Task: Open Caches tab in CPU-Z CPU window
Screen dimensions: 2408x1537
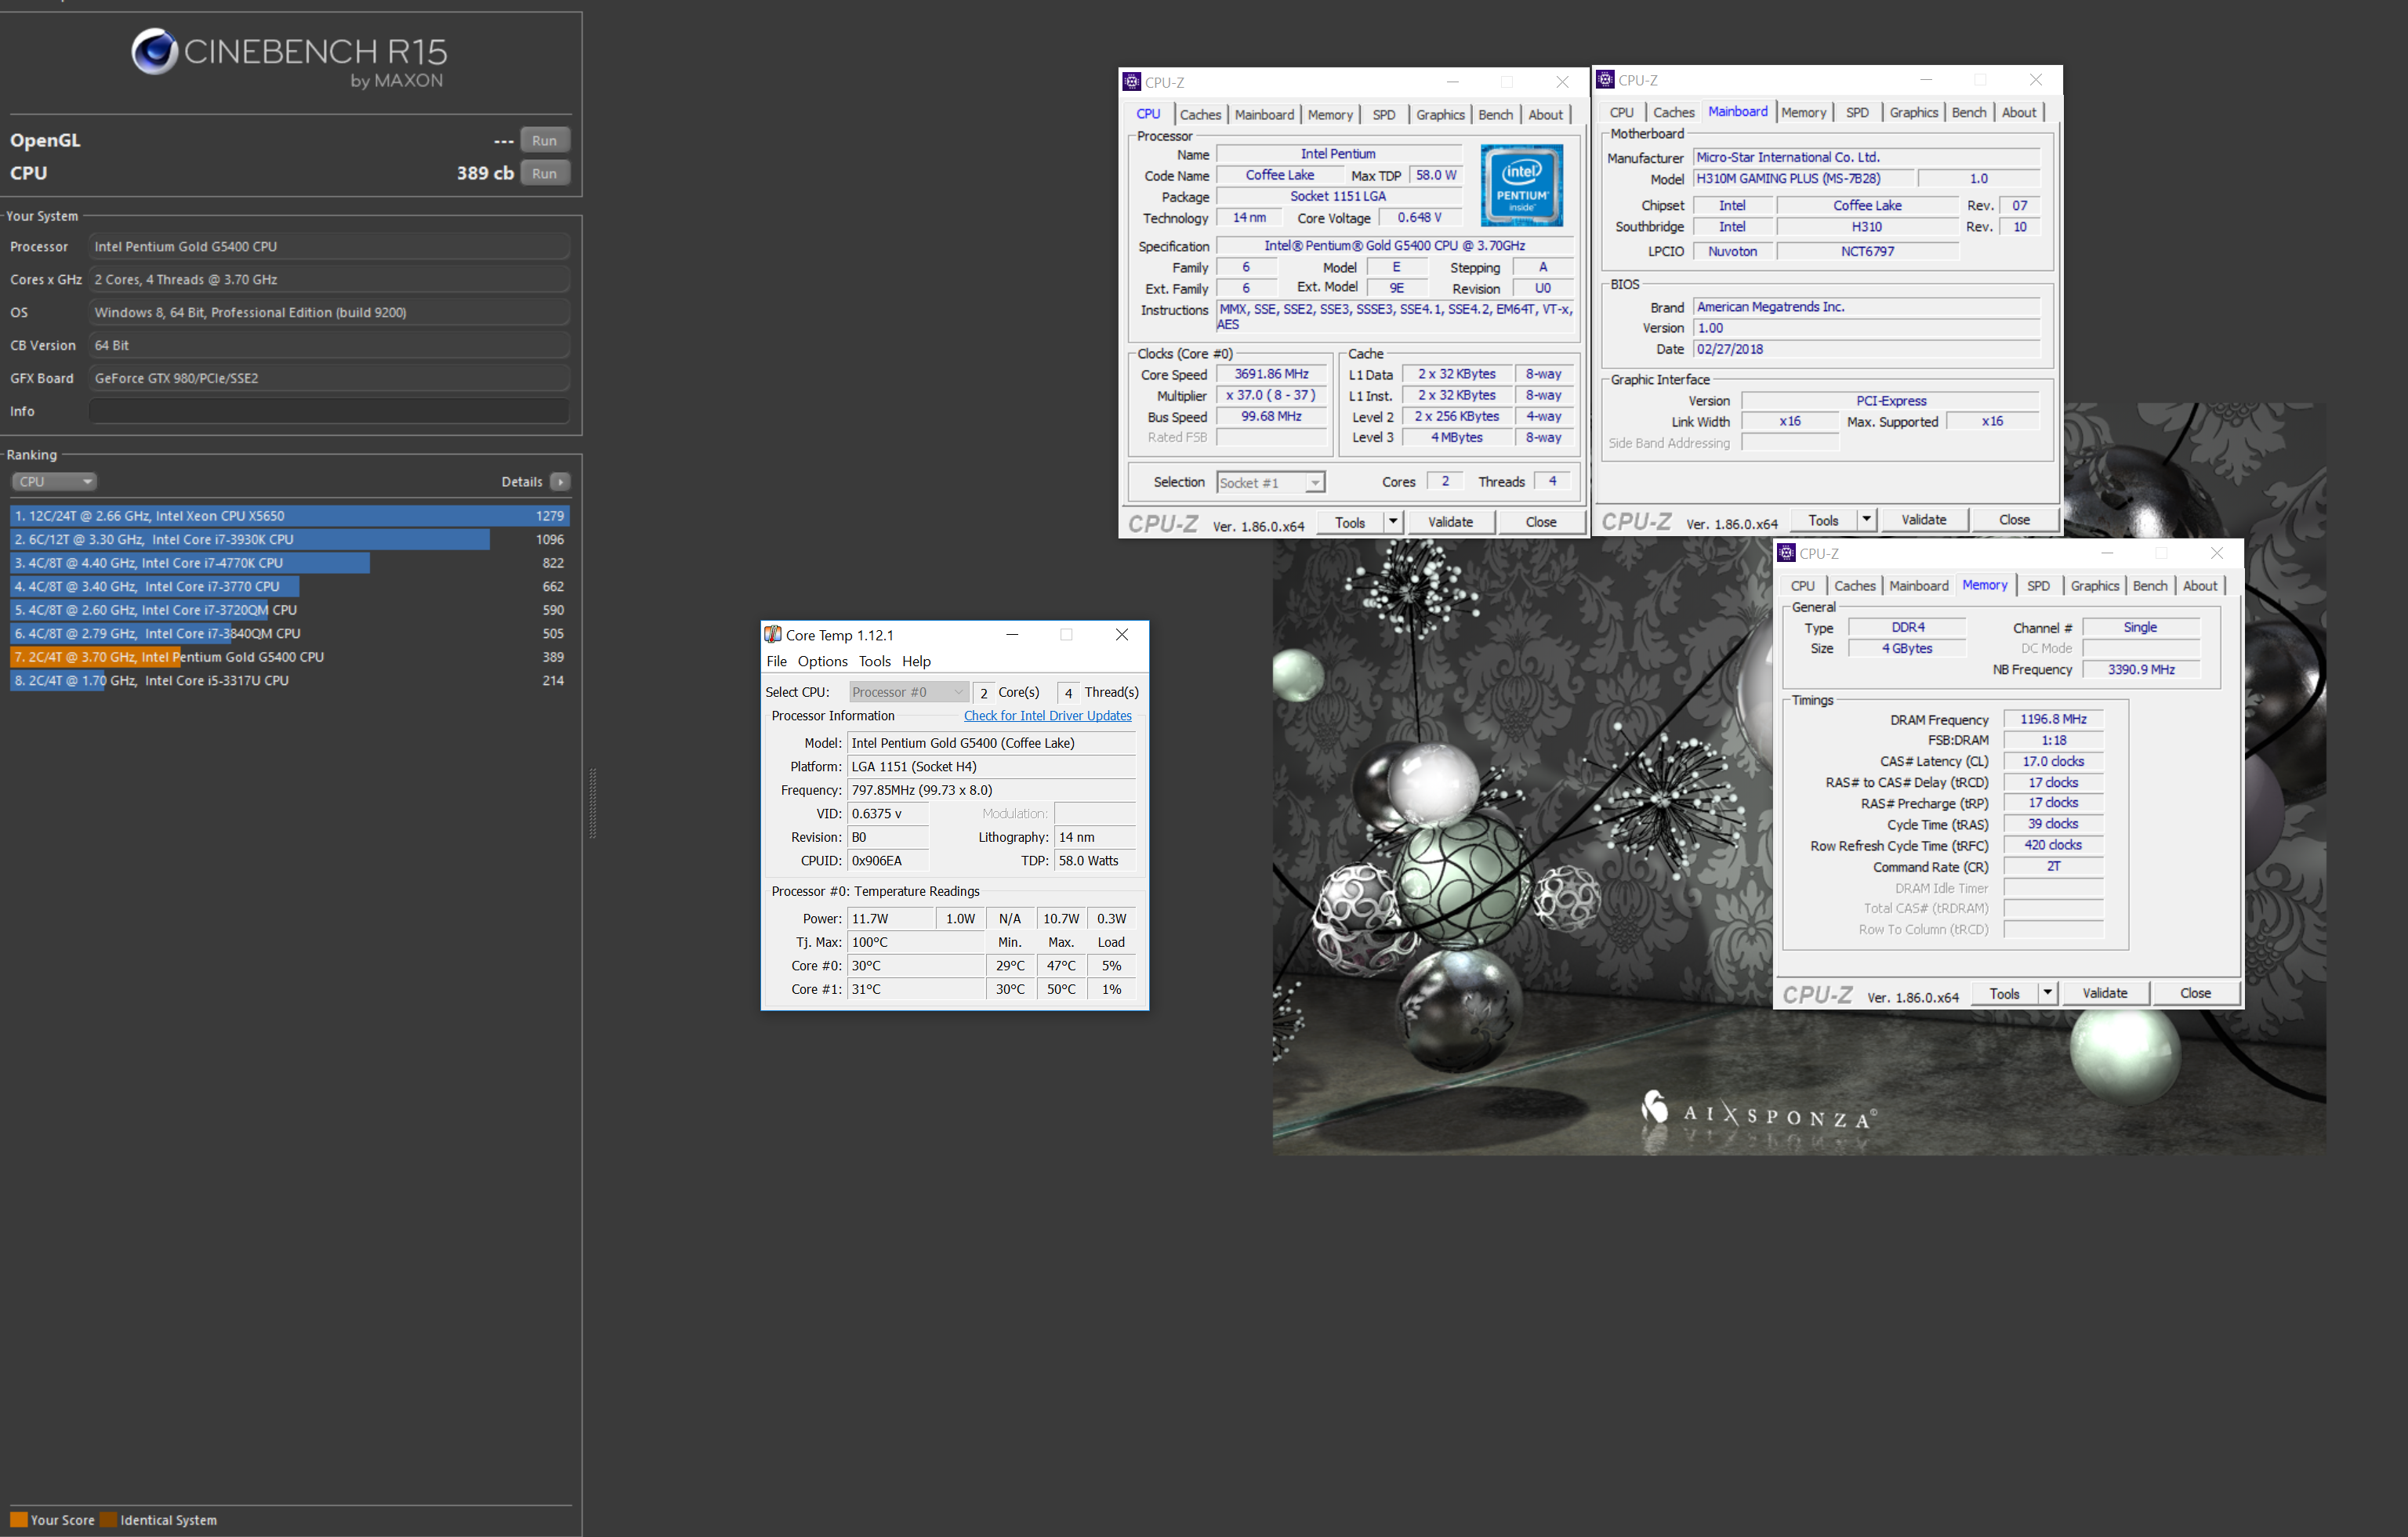Action: (1200, 115)
